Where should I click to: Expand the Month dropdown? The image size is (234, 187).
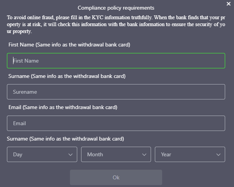pos(116,154)
